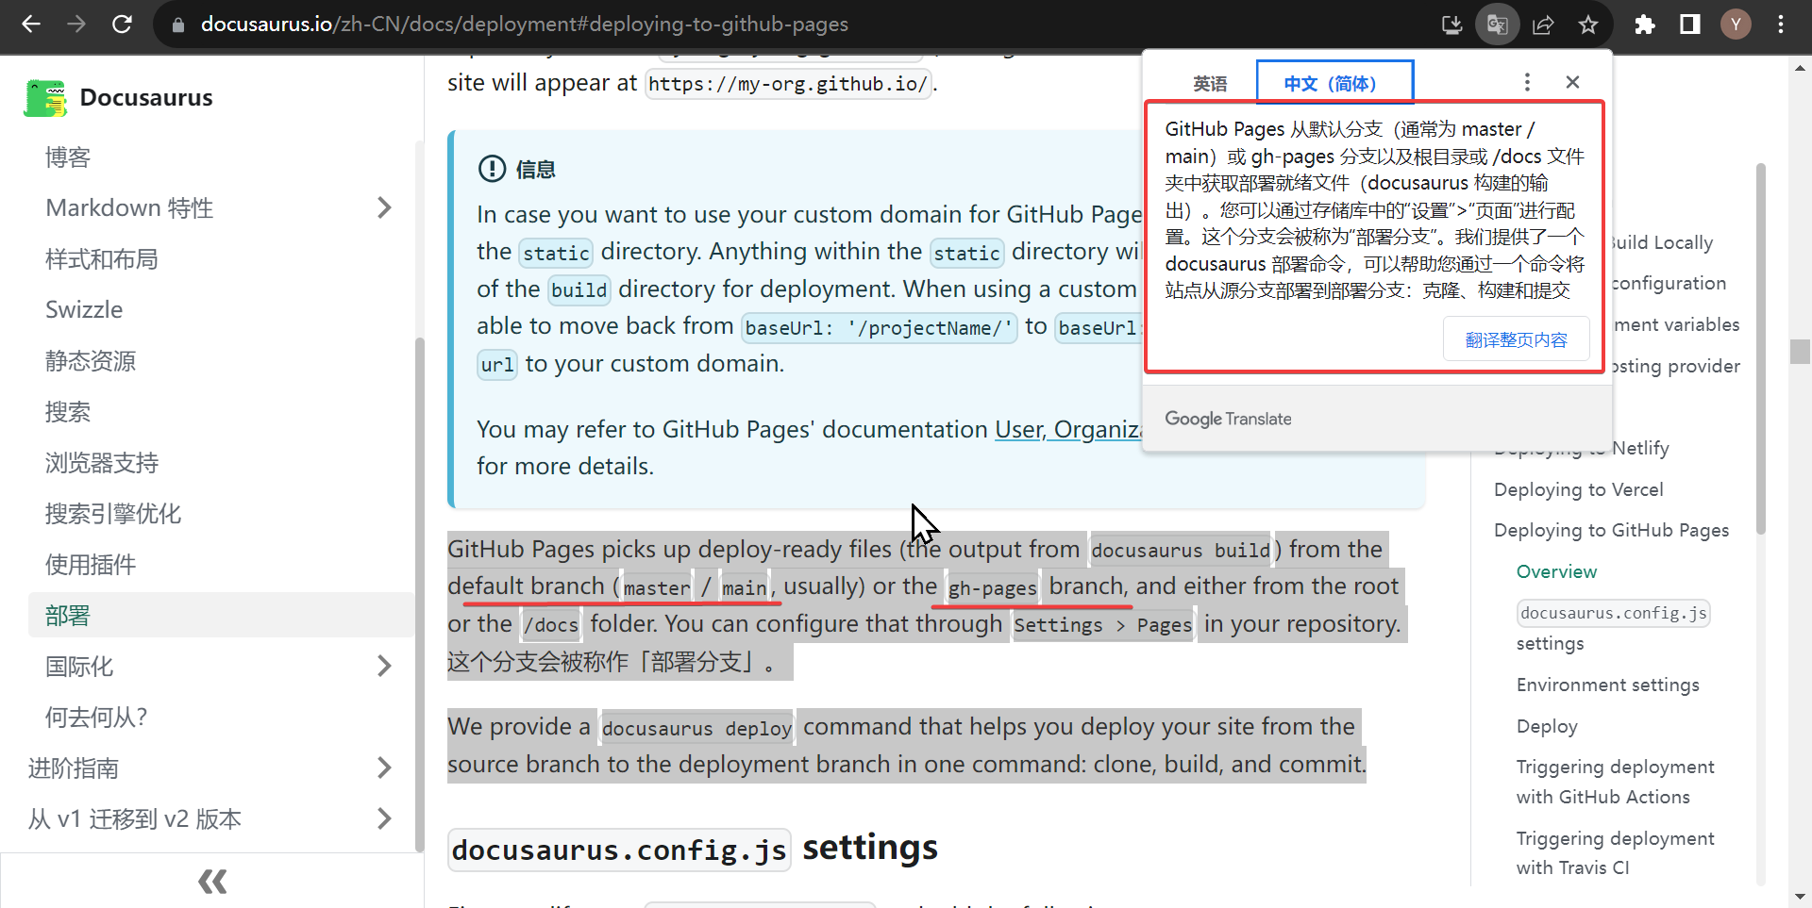Click the Docusaurus site title
This screenshot has width=1812, height=908.
click(x=146, y=98)
